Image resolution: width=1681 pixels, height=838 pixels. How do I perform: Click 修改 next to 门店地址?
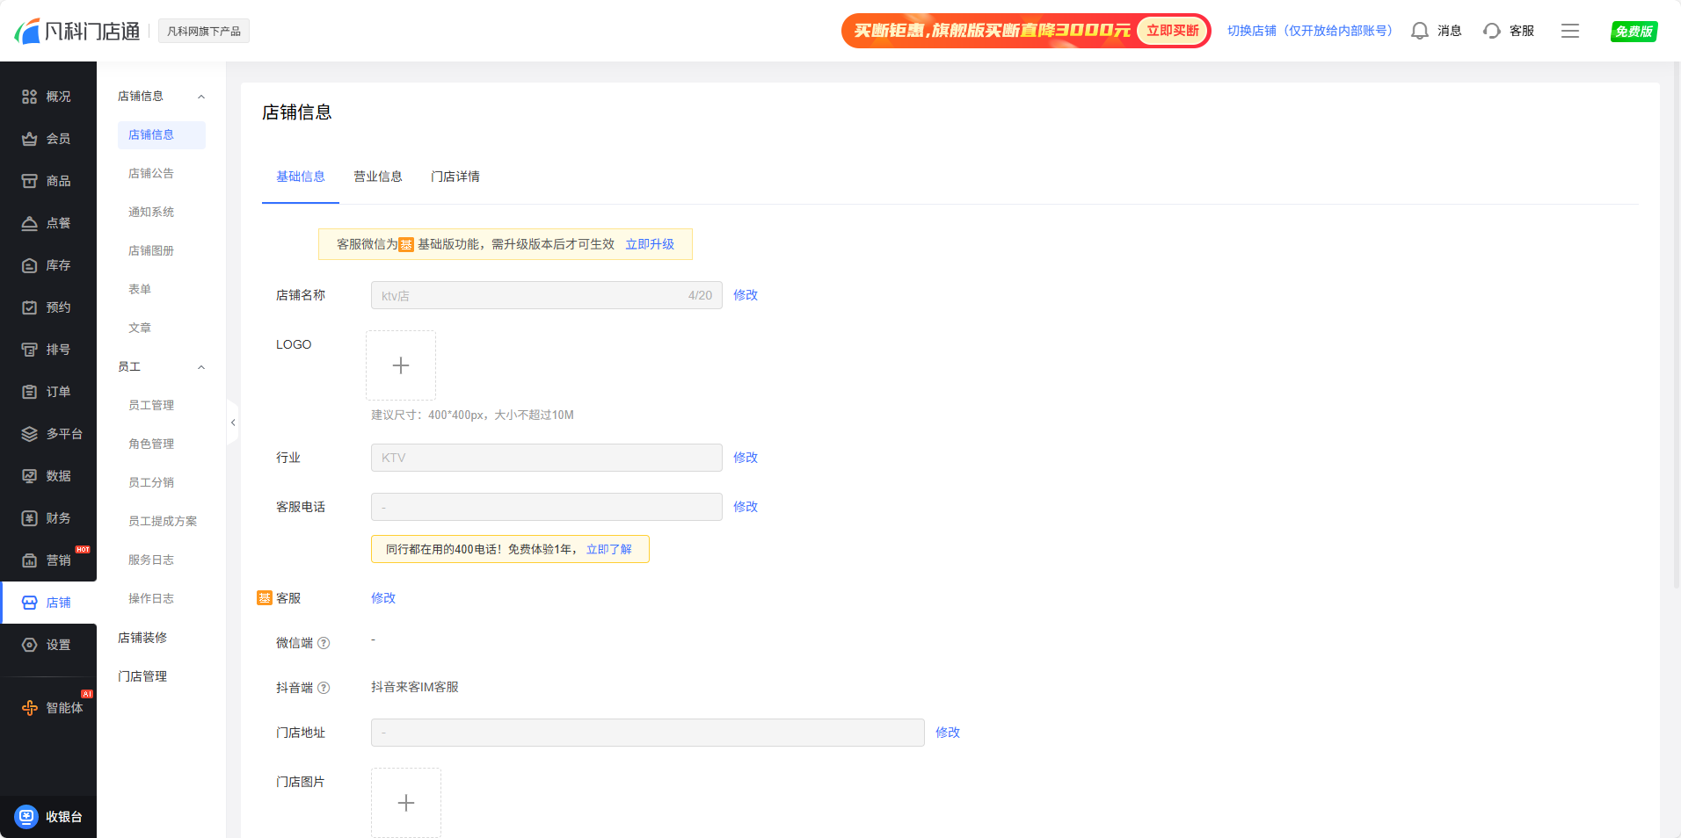(x=948, y=733)
